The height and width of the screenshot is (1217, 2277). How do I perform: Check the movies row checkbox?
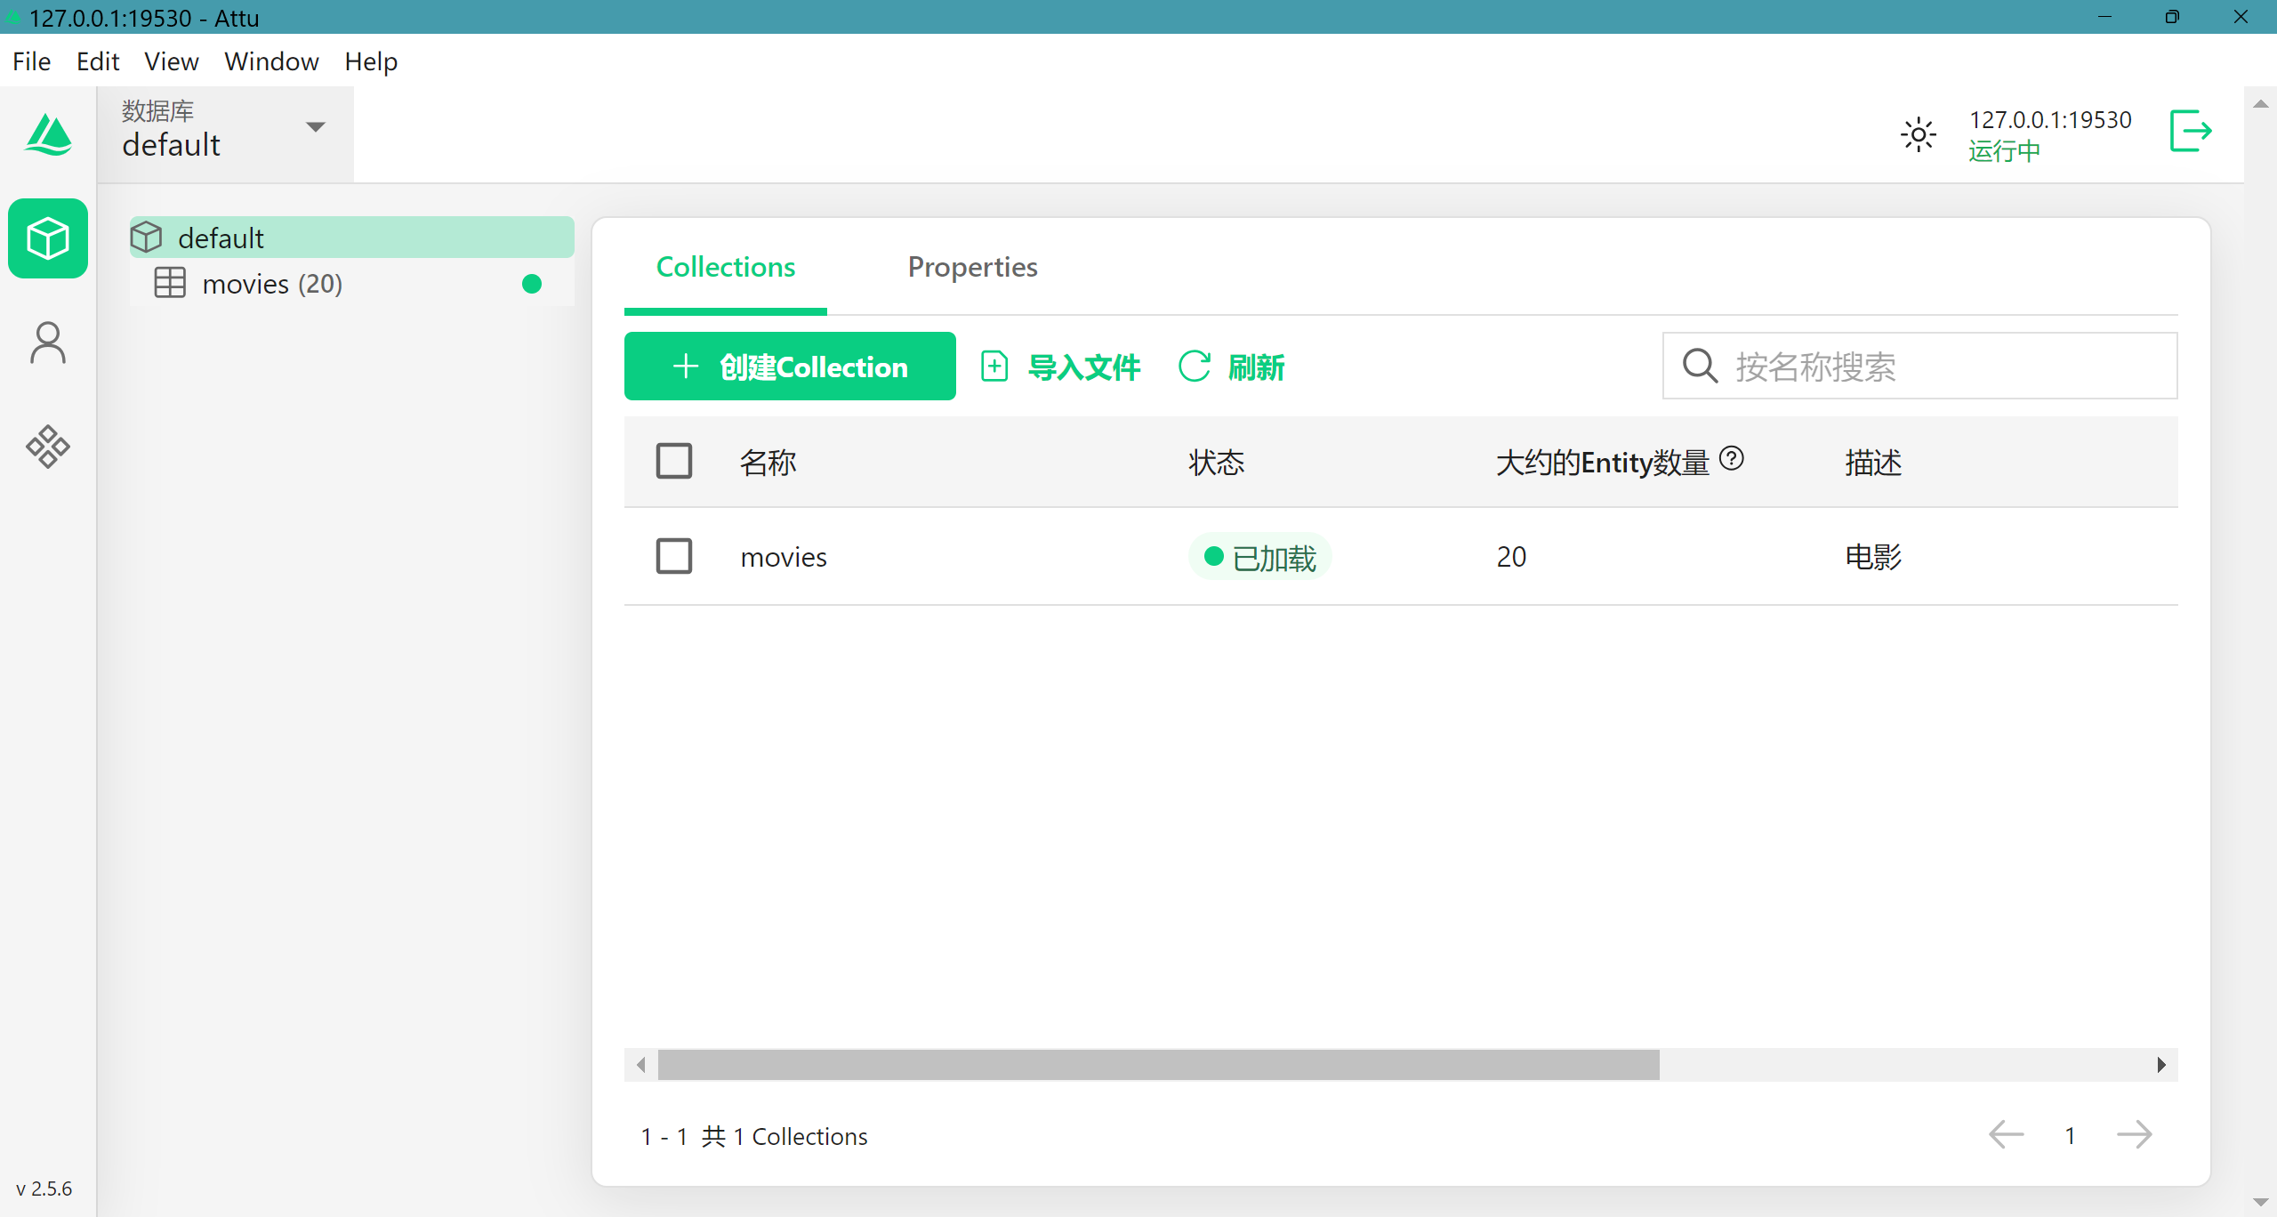673,556
